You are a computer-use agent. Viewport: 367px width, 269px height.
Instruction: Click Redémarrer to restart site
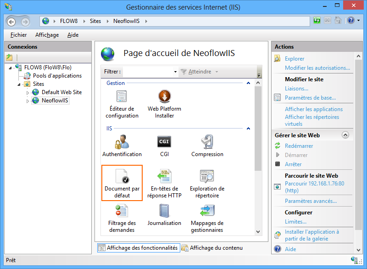(299, 146)
